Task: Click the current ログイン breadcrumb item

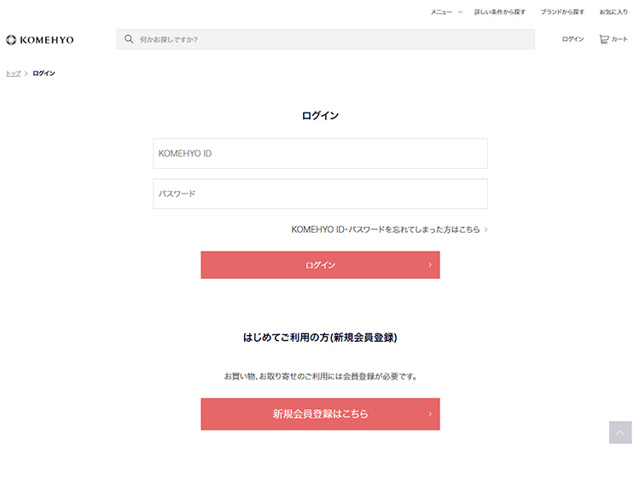Action: click(x=44, y=73)
